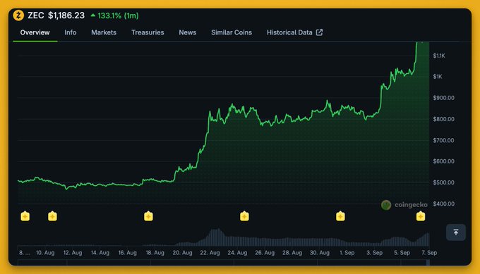Click the 22. Aug date label
Viewport: 480px width, 274px height.
tap(210, 253)
